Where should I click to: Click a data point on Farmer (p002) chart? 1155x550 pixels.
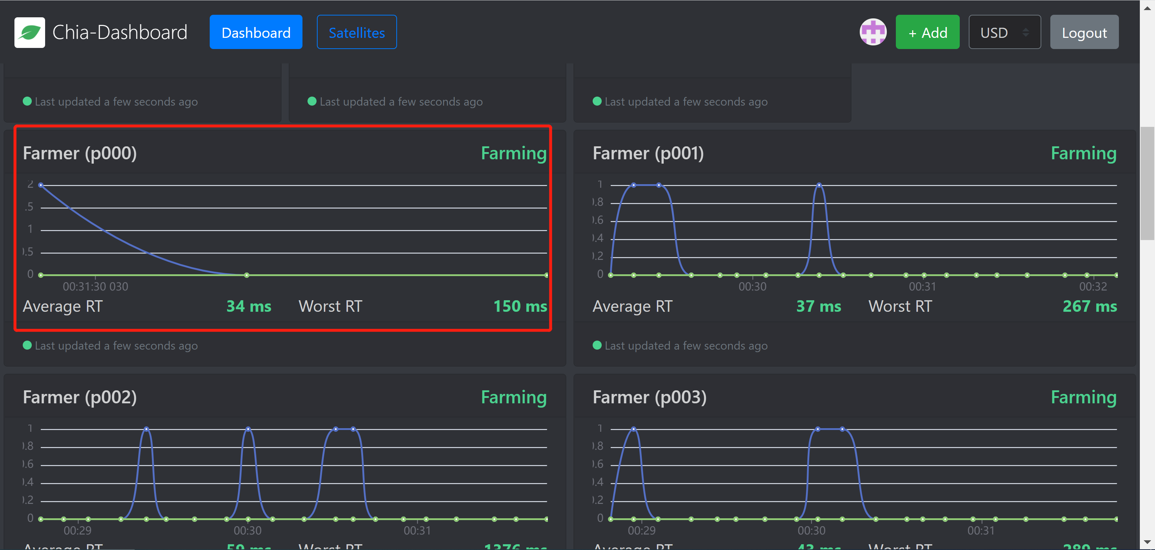point(146,429)
